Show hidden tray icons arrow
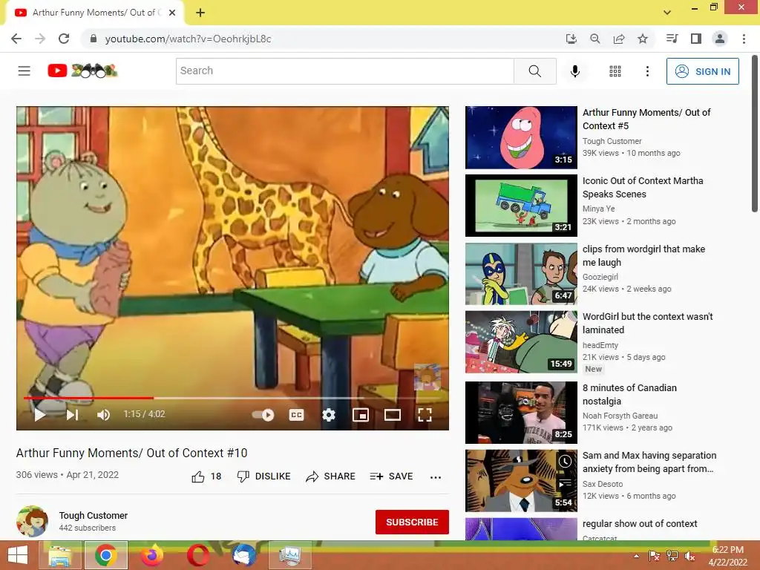This screenshot has width=760, height=570. 636,556
